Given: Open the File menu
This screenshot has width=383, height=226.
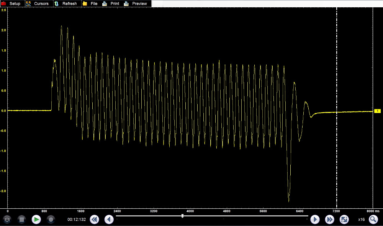Looking at the screenshot, I should pyautogui.click(x=94, y=3).
